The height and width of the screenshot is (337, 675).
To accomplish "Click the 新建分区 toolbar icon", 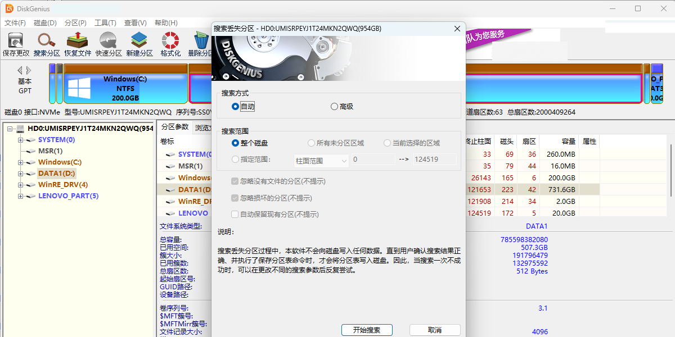I will tap(139, 41).
